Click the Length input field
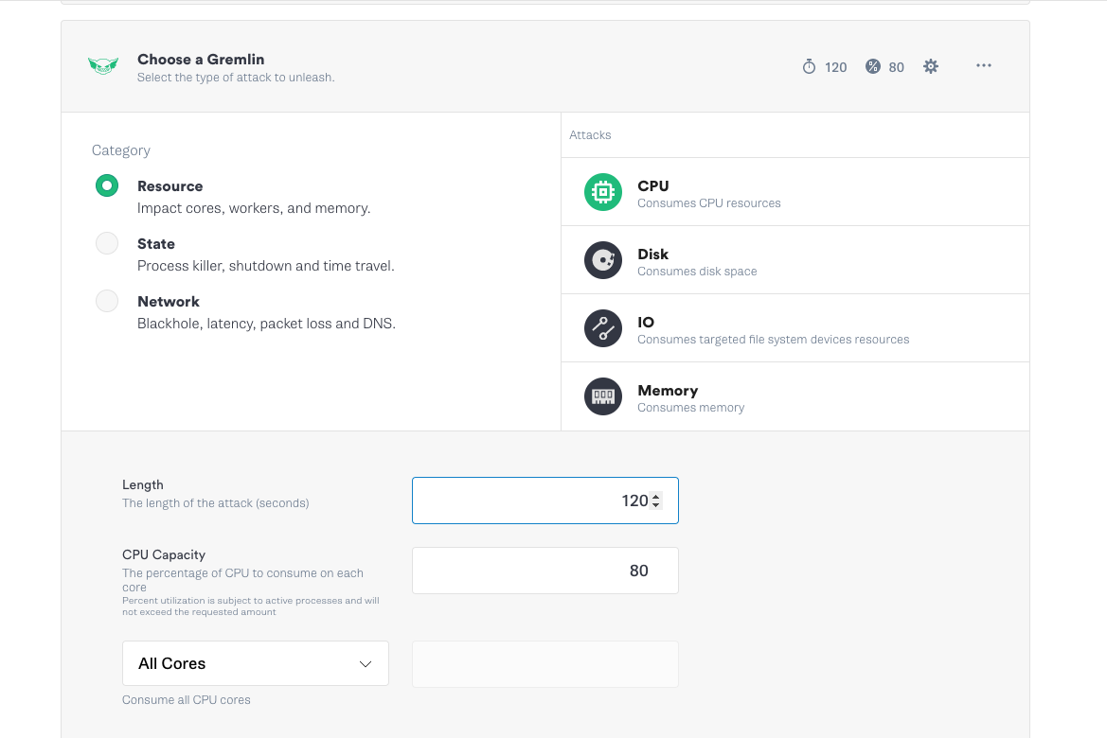Viewport: 1107px width, 738px height. coord(530,501)
